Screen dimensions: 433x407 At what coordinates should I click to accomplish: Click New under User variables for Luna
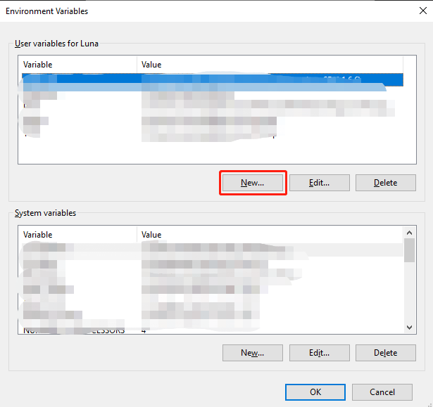click(252, 182)
